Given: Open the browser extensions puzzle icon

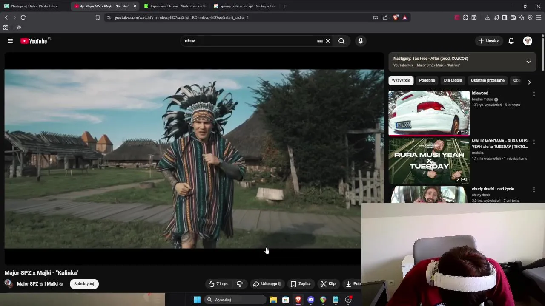Looking at the screenshot, I should tap(465, 17).
